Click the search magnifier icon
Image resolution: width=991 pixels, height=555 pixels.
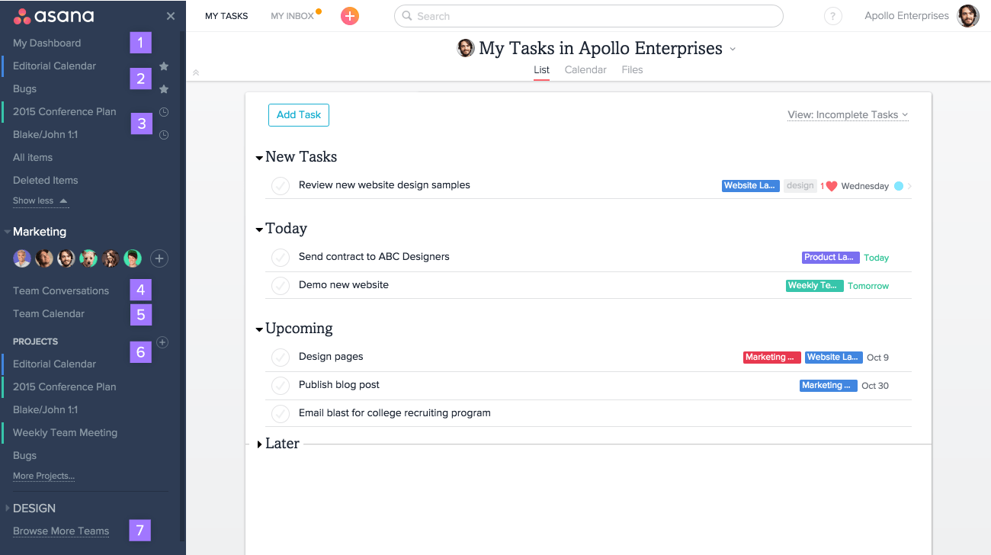click(x=407, y=16)
